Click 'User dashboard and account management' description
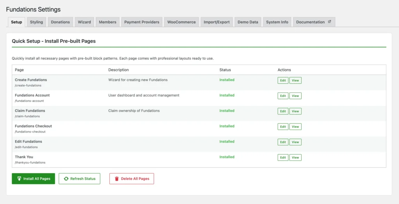399x204 pixels. [144, 95]
